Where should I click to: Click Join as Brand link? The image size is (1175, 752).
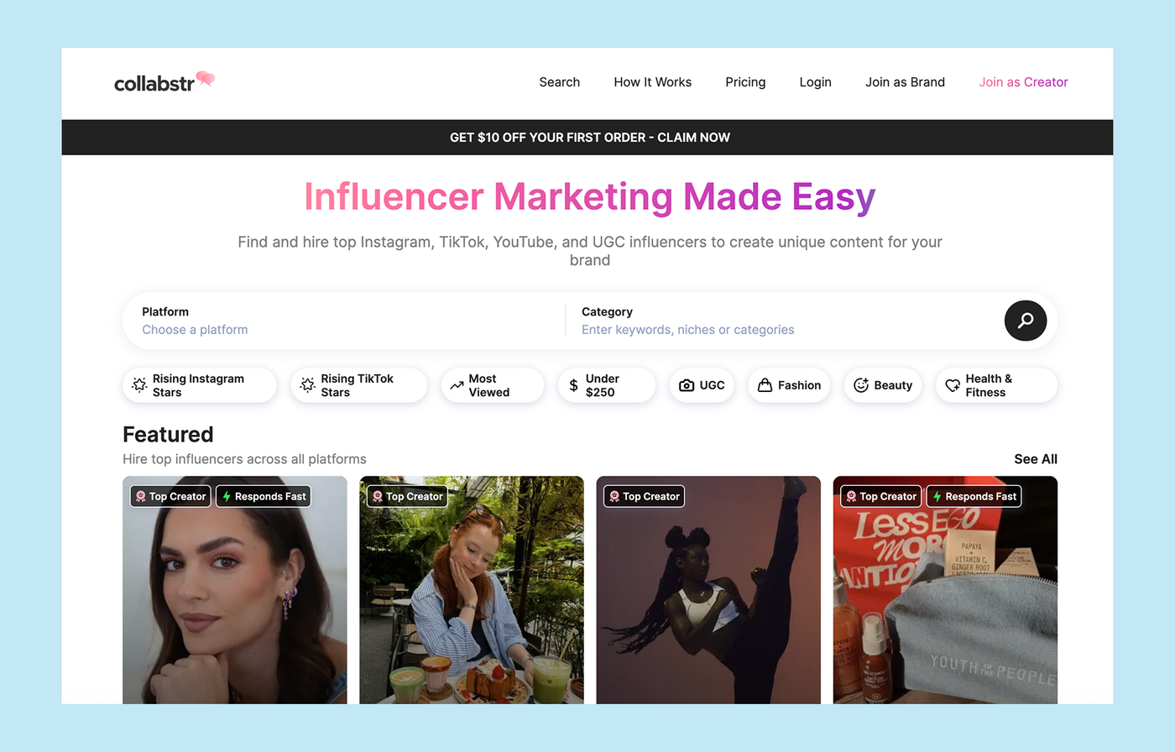(x=906, y=82)
